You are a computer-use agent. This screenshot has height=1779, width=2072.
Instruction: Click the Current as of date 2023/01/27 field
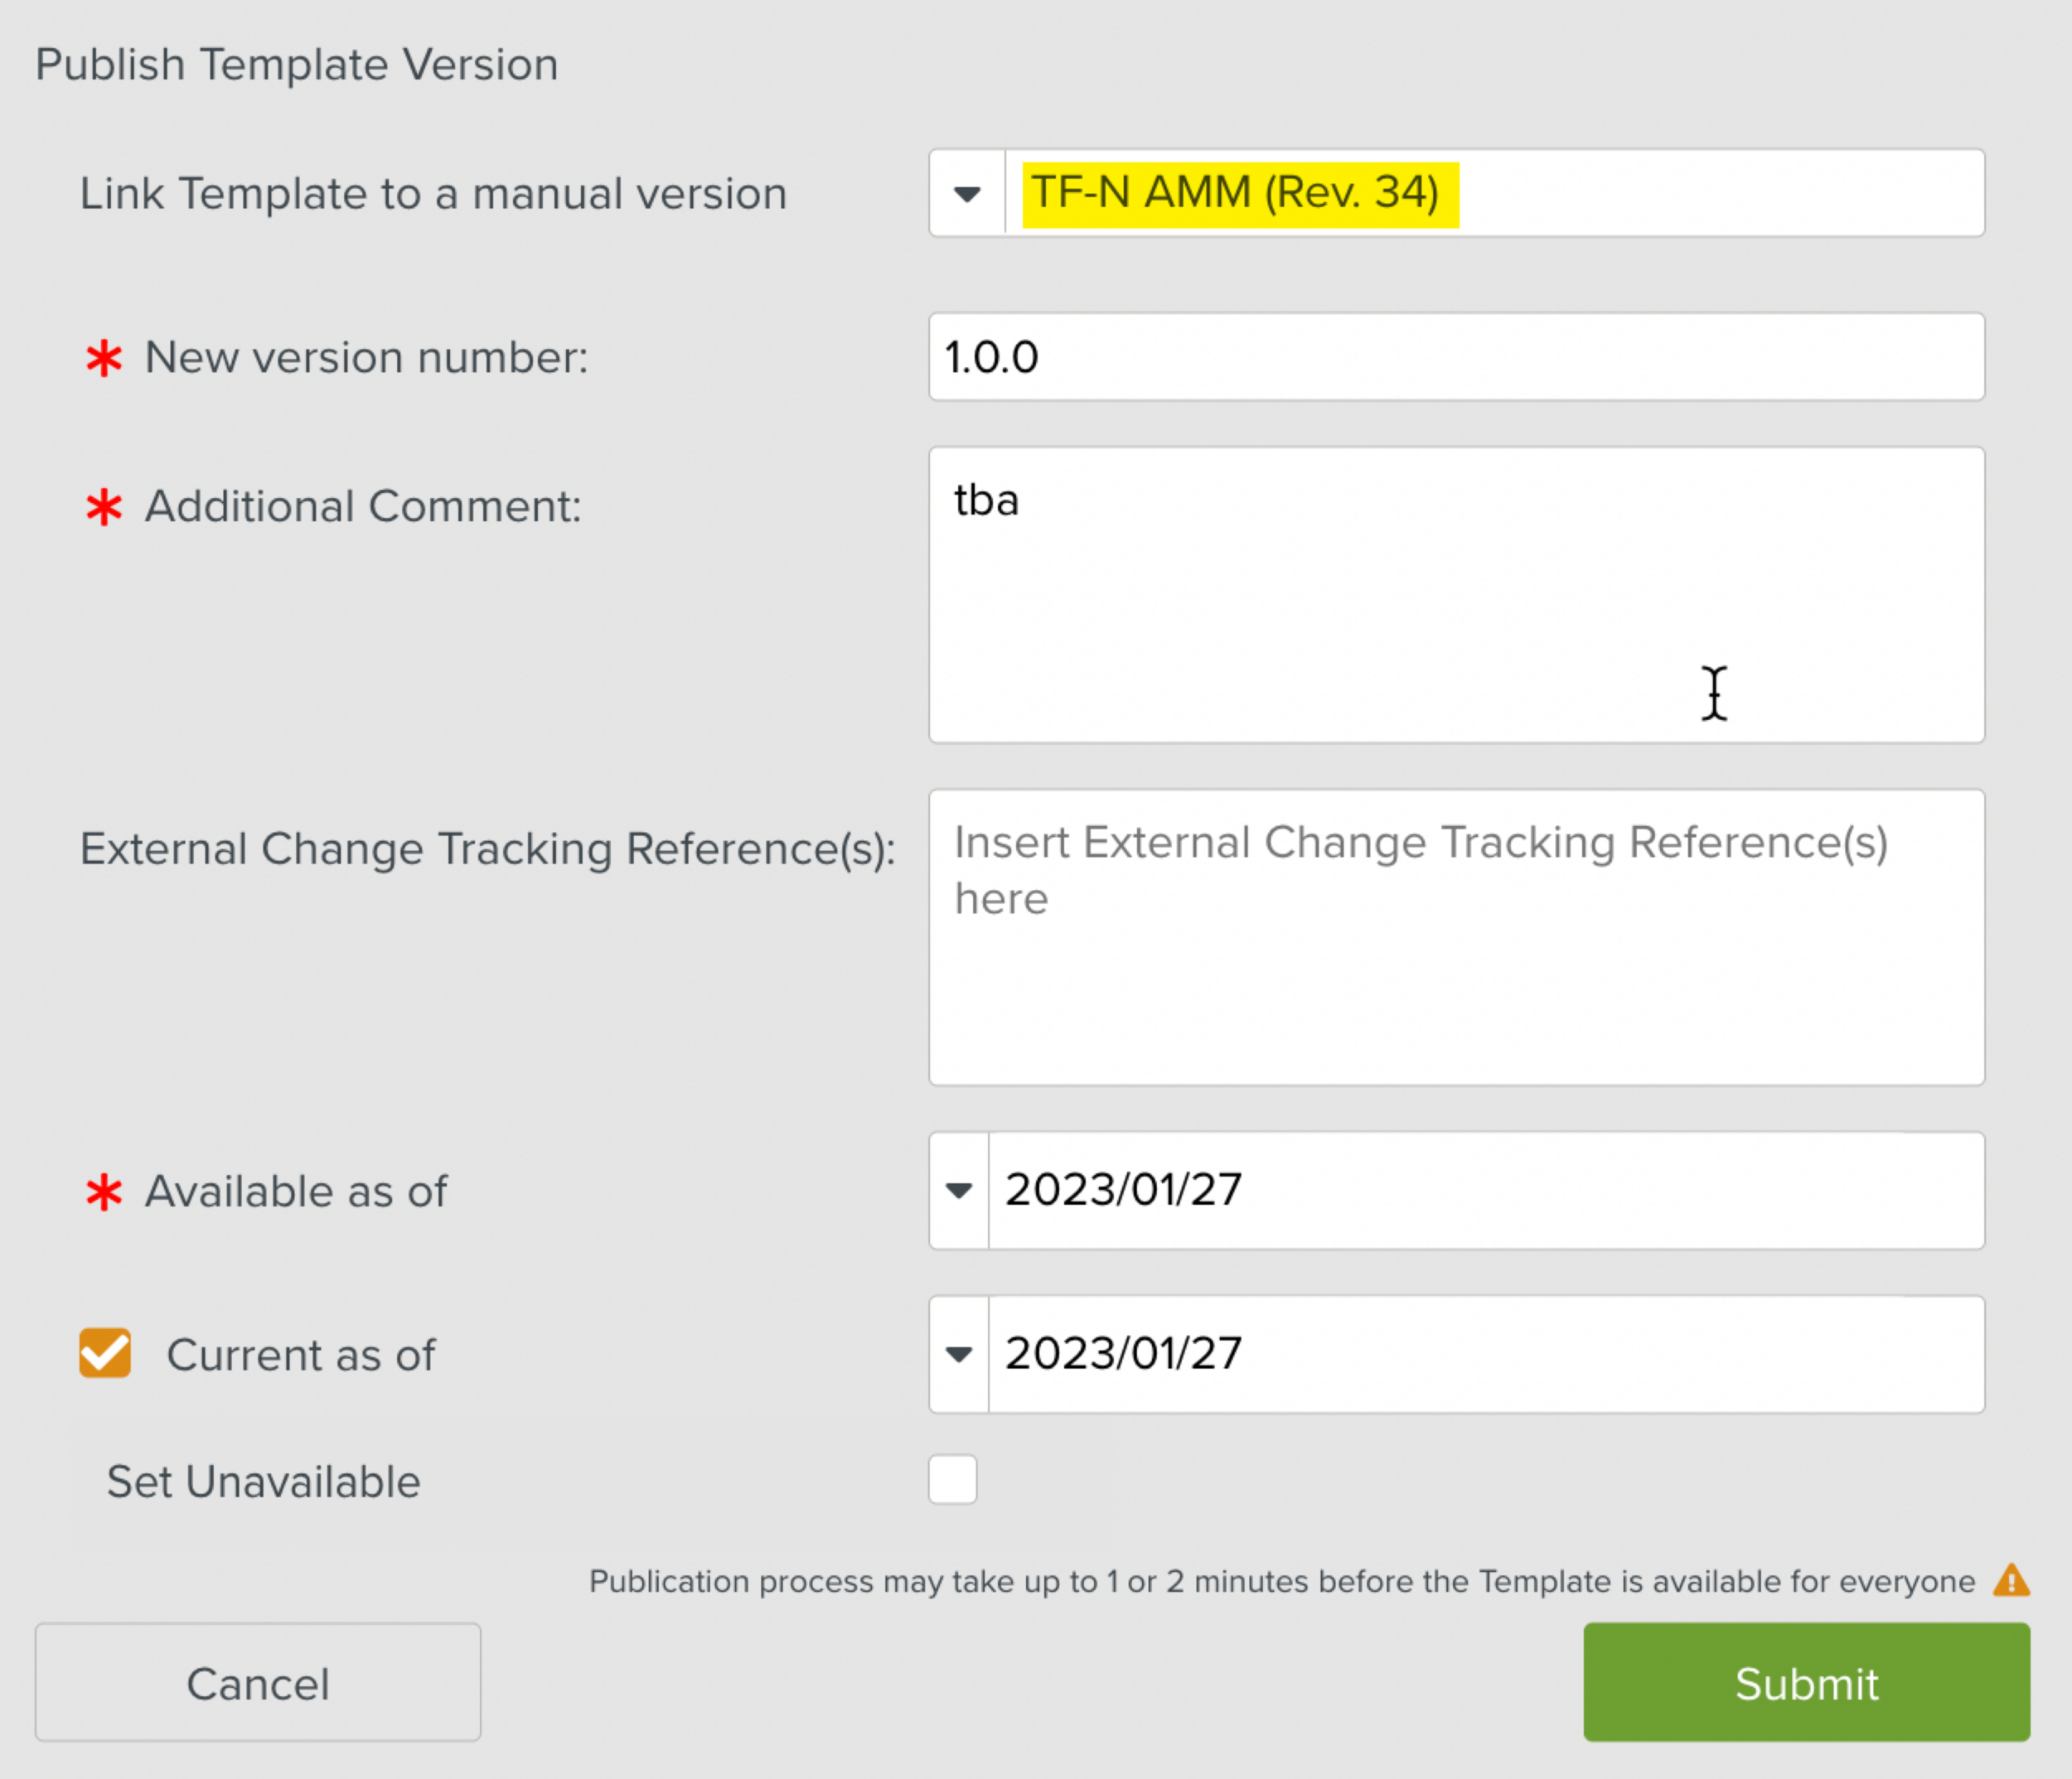1485,1354
